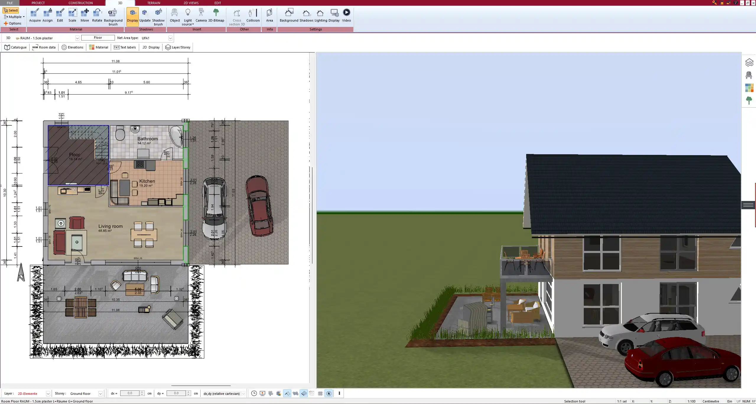Choose the Shadow brush tool
This screenshot has width=756, height=404.
(158, 17)
